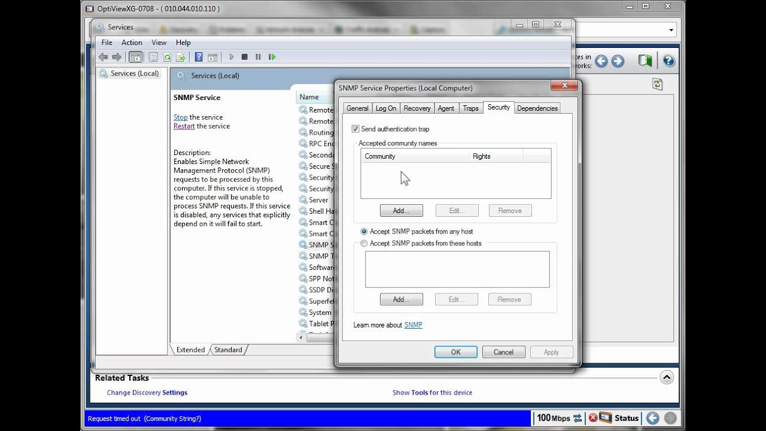
Task: Switch to the Traps tab
Action: point(471,108)
